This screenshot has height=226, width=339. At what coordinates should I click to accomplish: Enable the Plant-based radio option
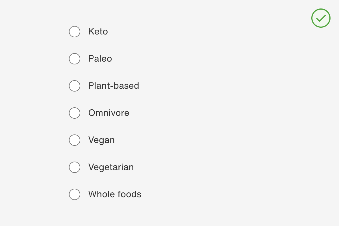[75, 86]
